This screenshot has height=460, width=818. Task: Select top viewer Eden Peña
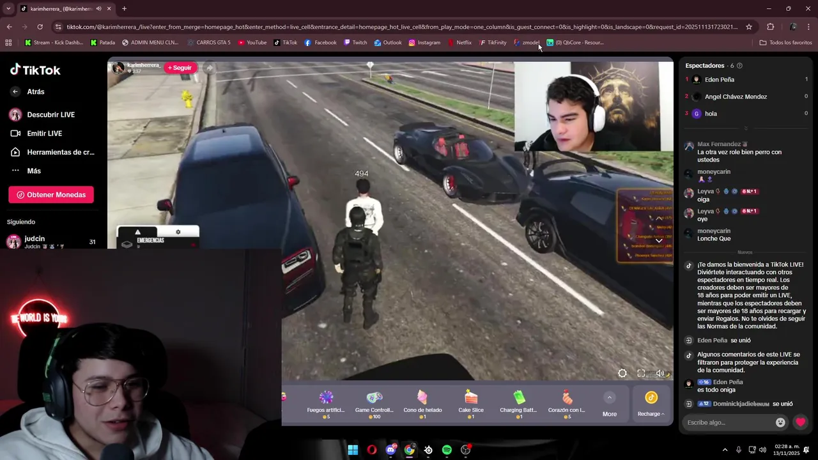(720, 80)
